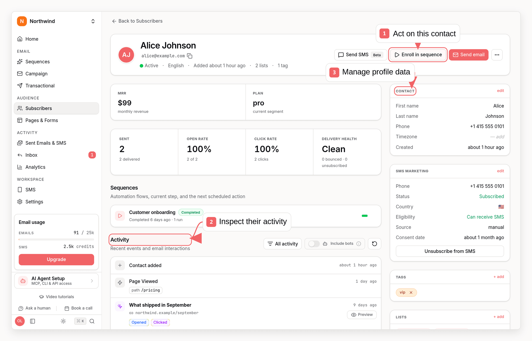
Task: Click the Page Viewed lightning icon
Action: point(120,282)
